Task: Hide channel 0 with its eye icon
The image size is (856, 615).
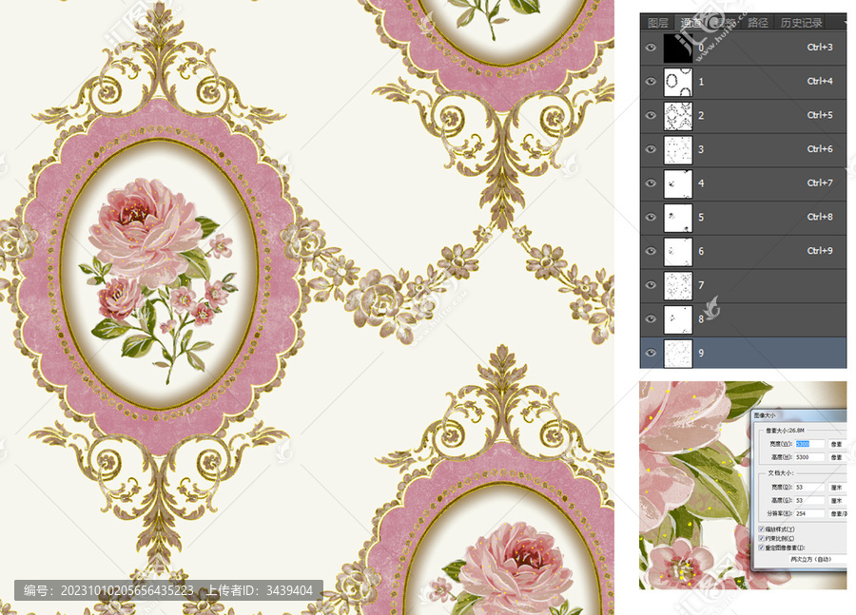Action: click(x=651, y=48)
